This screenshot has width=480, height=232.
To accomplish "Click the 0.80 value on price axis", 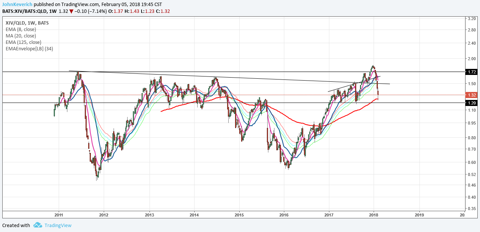I will [471, 138].
